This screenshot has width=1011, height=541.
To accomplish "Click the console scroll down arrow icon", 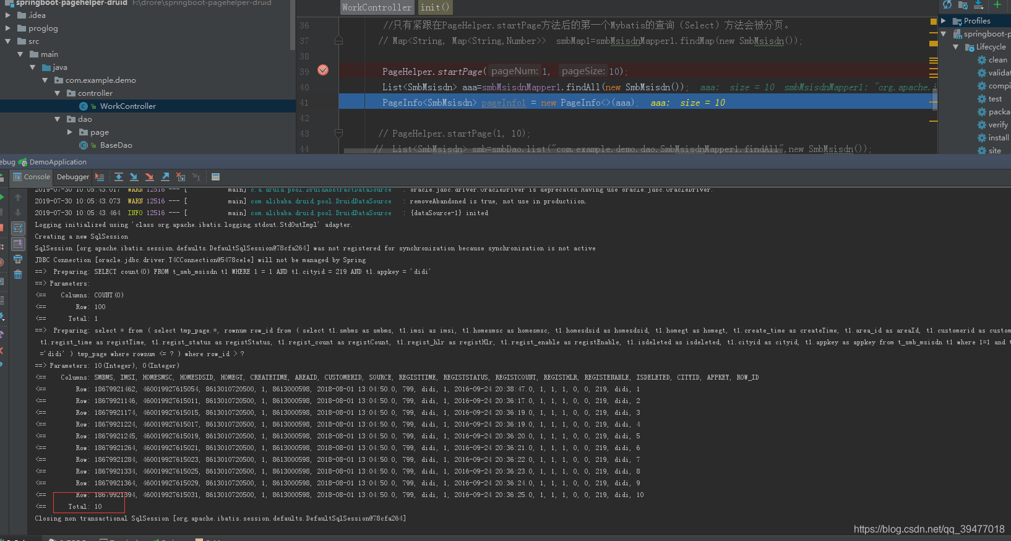I will click(x=18, y=212).
